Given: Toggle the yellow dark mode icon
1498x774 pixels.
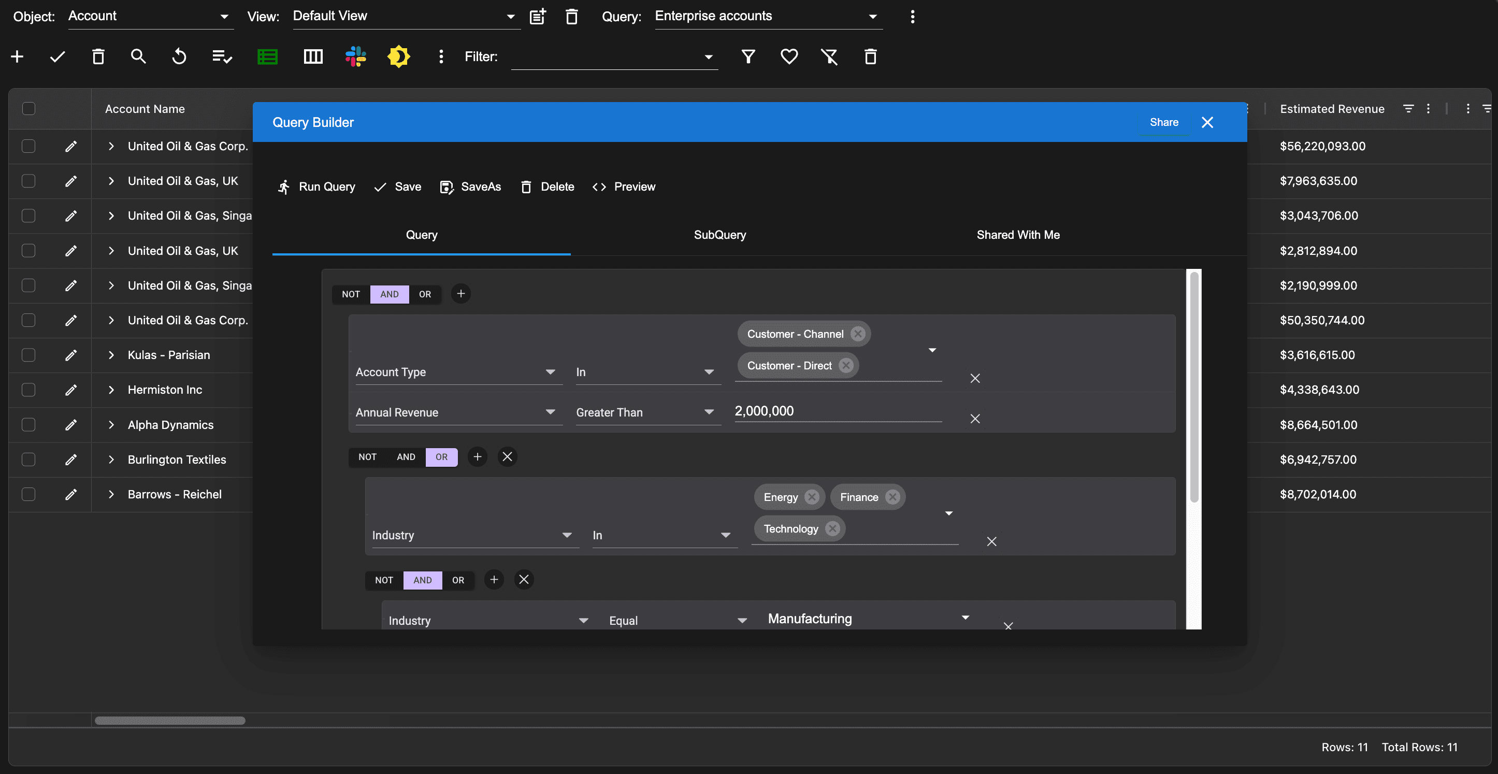Looking at the screenshot, I should click(398, 56).
